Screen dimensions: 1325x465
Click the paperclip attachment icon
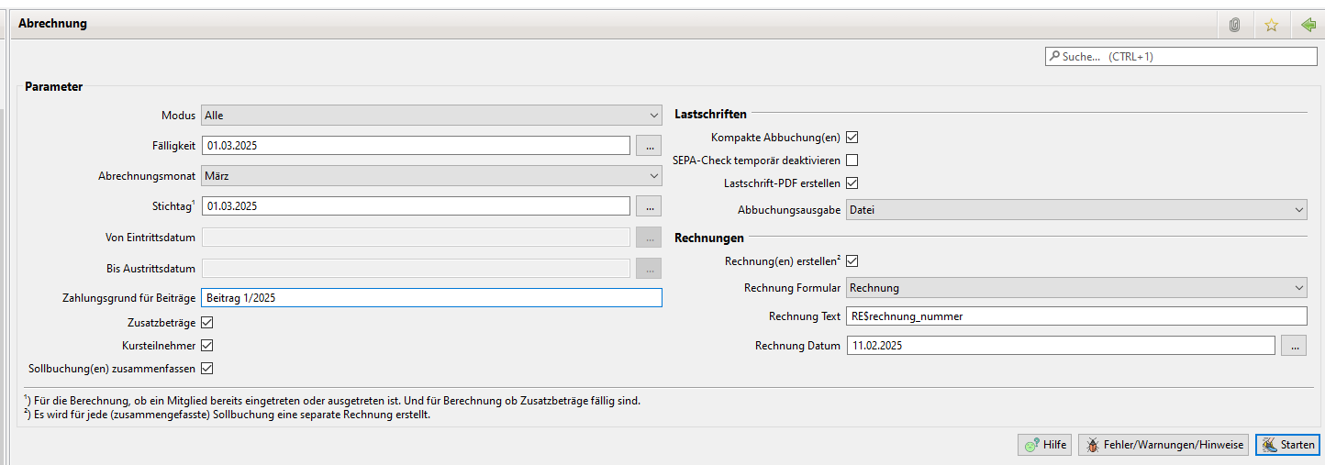point(1235,25)
